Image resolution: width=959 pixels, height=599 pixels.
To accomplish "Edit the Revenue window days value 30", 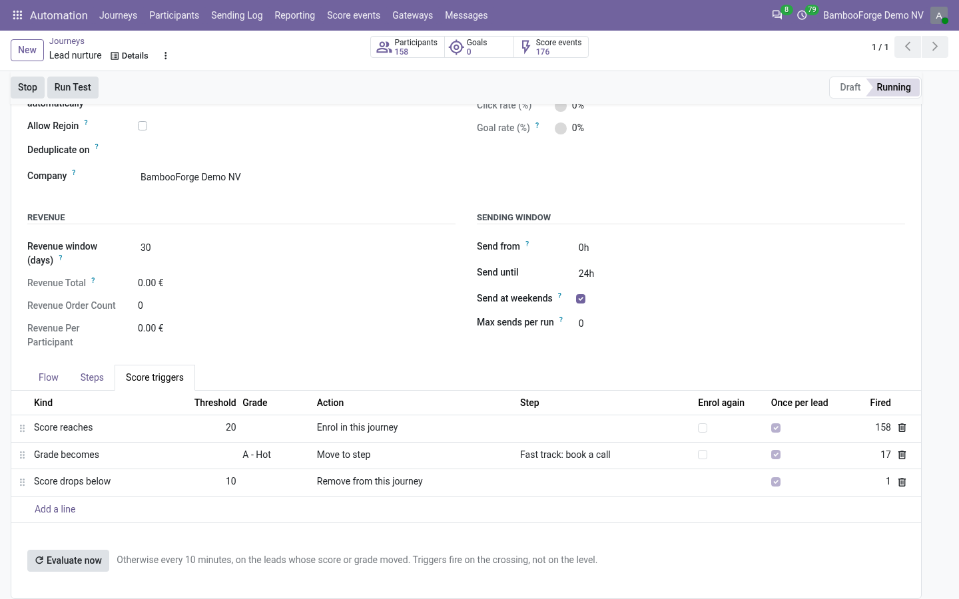I will (x=296, y=248).
